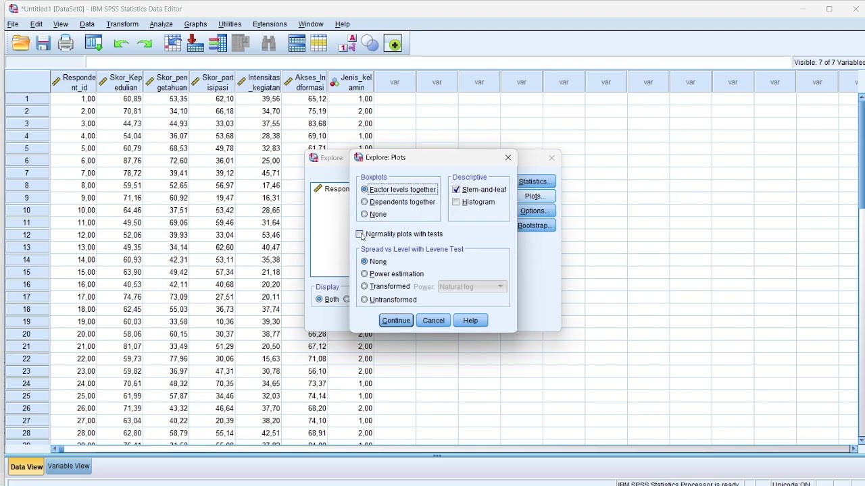The image size is (865, 486).
Task: Click Help in Explore: Plots dialog
Action: point(470,321)
